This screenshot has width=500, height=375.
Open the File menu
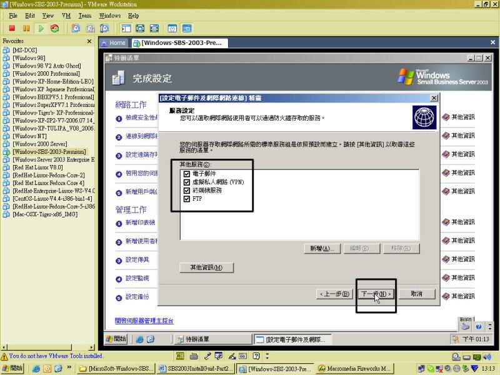13,16
